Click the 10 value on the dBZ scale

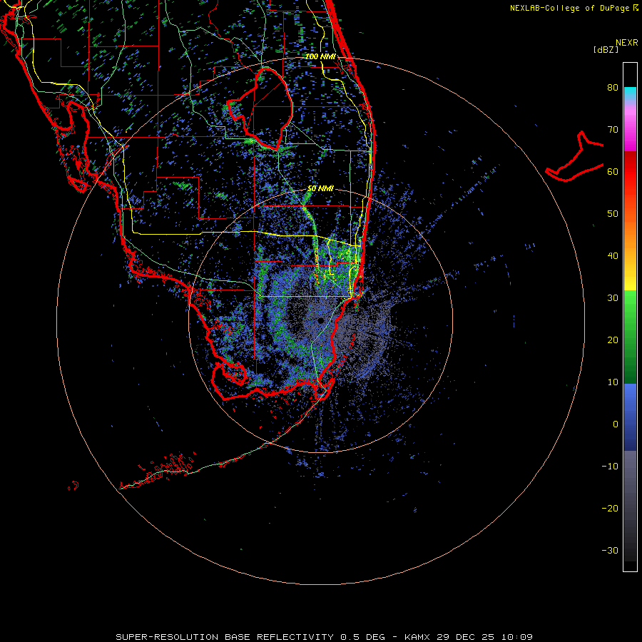[x=613, y=382]
